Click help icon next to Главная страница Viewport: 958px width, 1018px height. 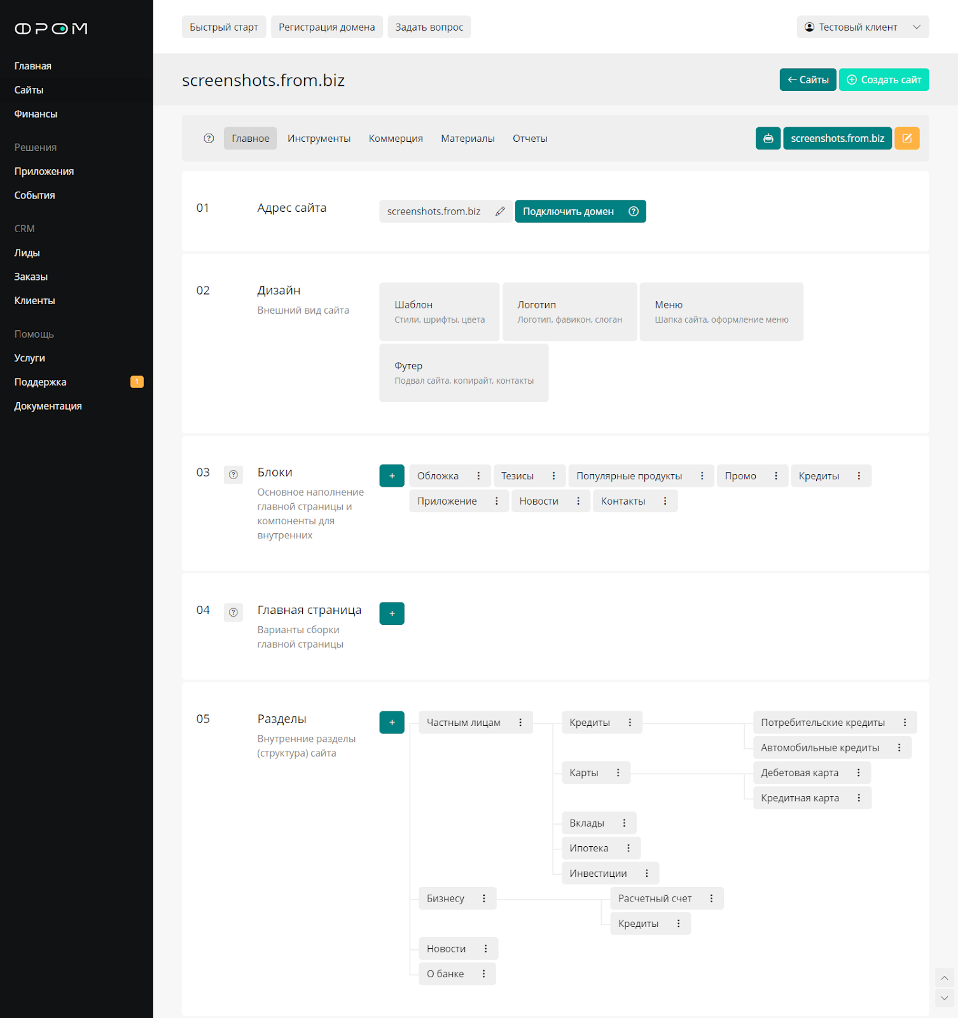[233, 612]
